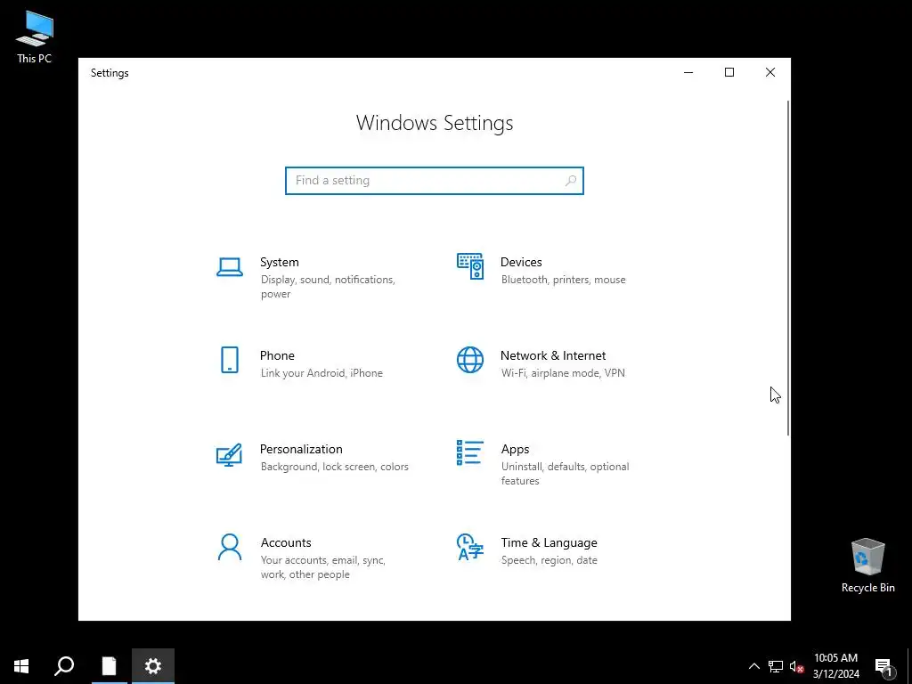Open the Personalization category link
This screenshot has height=684, width=912.
(x=301, y=450)
